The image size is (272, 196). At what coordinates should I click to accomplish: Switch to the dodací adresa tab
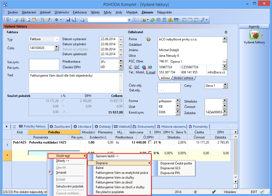pyautogui.click(x=183, y=78)
